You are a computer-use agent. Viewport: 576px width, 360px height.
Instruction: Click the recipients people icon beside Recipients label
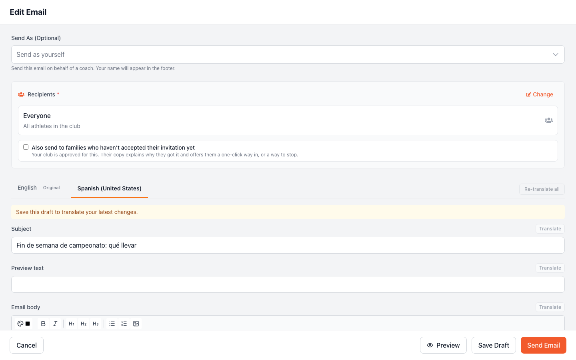pyautogui.click(x=21, y=94)
